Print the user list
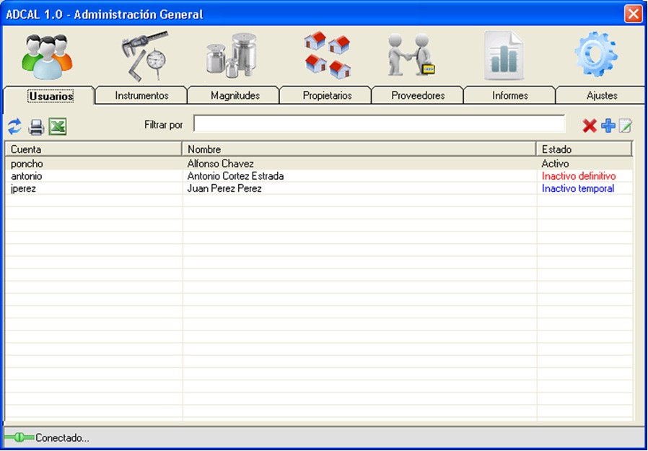Image resolution: width=648 pixels, height=451 pixels. [36, 128]
